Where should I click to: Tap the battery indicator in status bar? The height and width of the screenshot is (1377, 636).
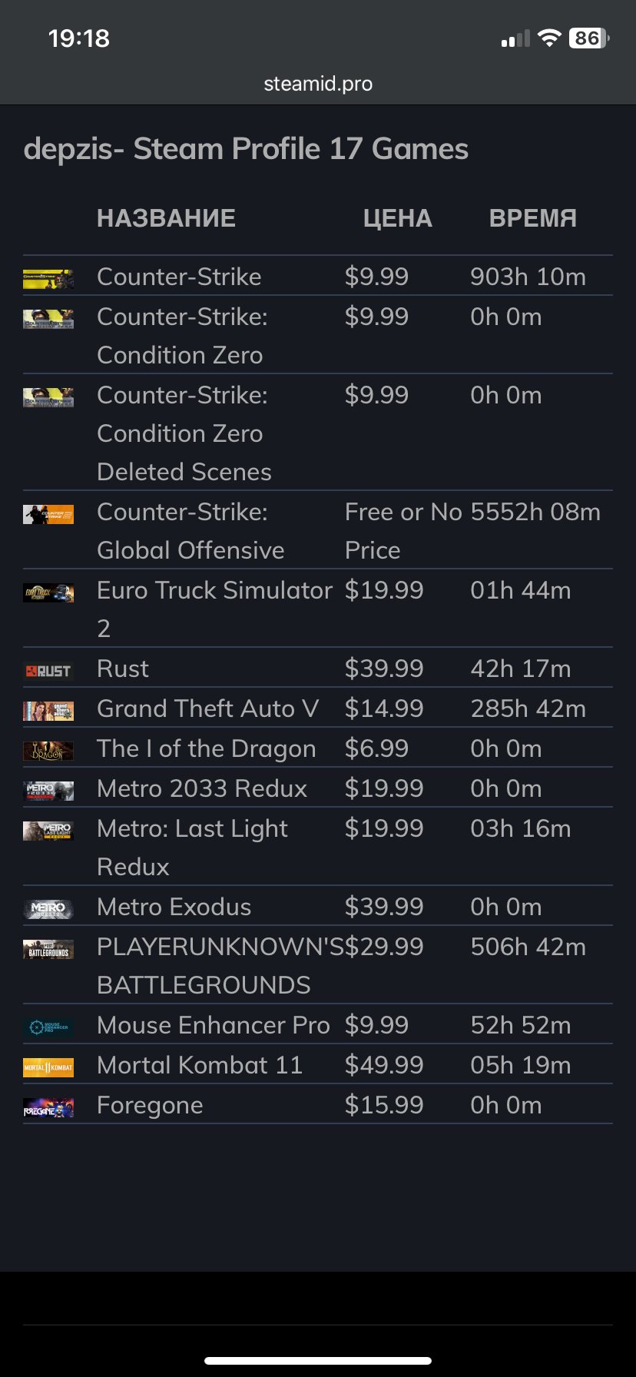click(588, 38)
